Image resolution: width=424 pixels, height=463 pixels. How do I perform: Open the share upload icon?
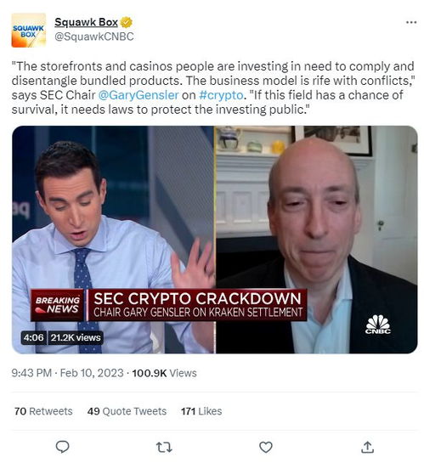coord(367,447)
